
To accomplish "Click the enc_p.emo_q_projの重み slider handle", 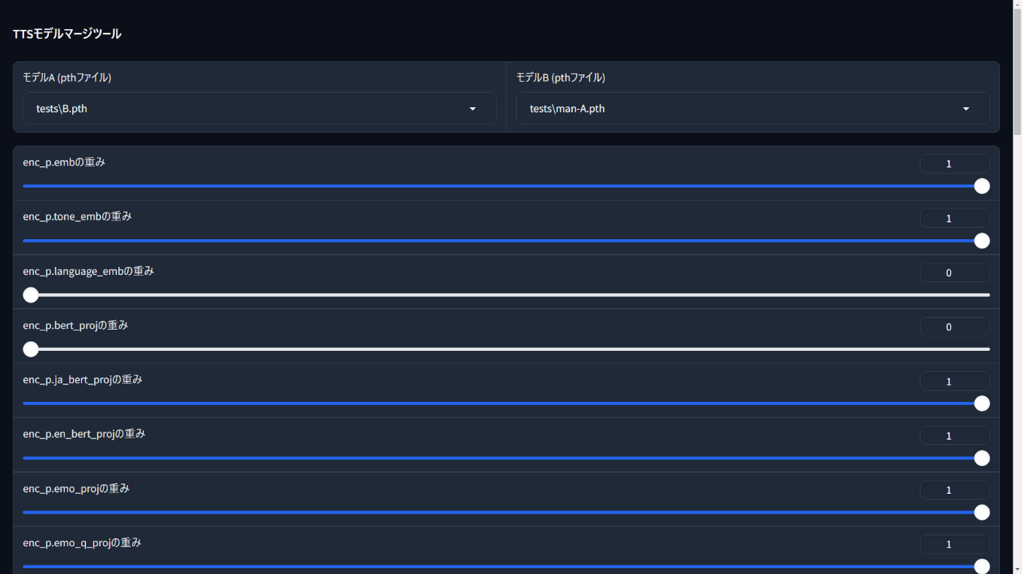I will coord(982,567).
